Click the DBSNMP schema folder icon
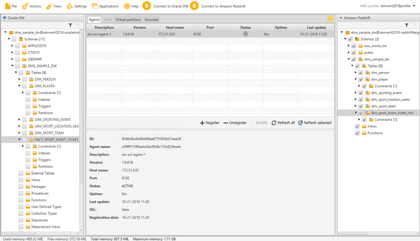This screenshot has width=420, height=241. point(25,59)
